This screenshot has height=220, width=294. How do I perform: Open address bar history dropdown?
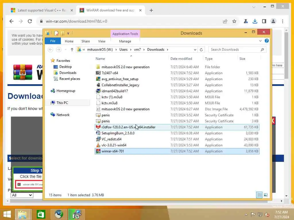pos(195,50)
